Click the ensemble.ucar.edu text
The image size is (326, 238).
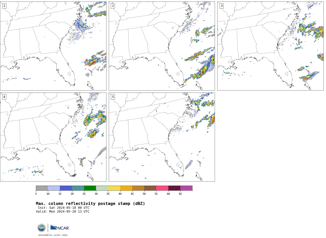(x=53, y=235)
